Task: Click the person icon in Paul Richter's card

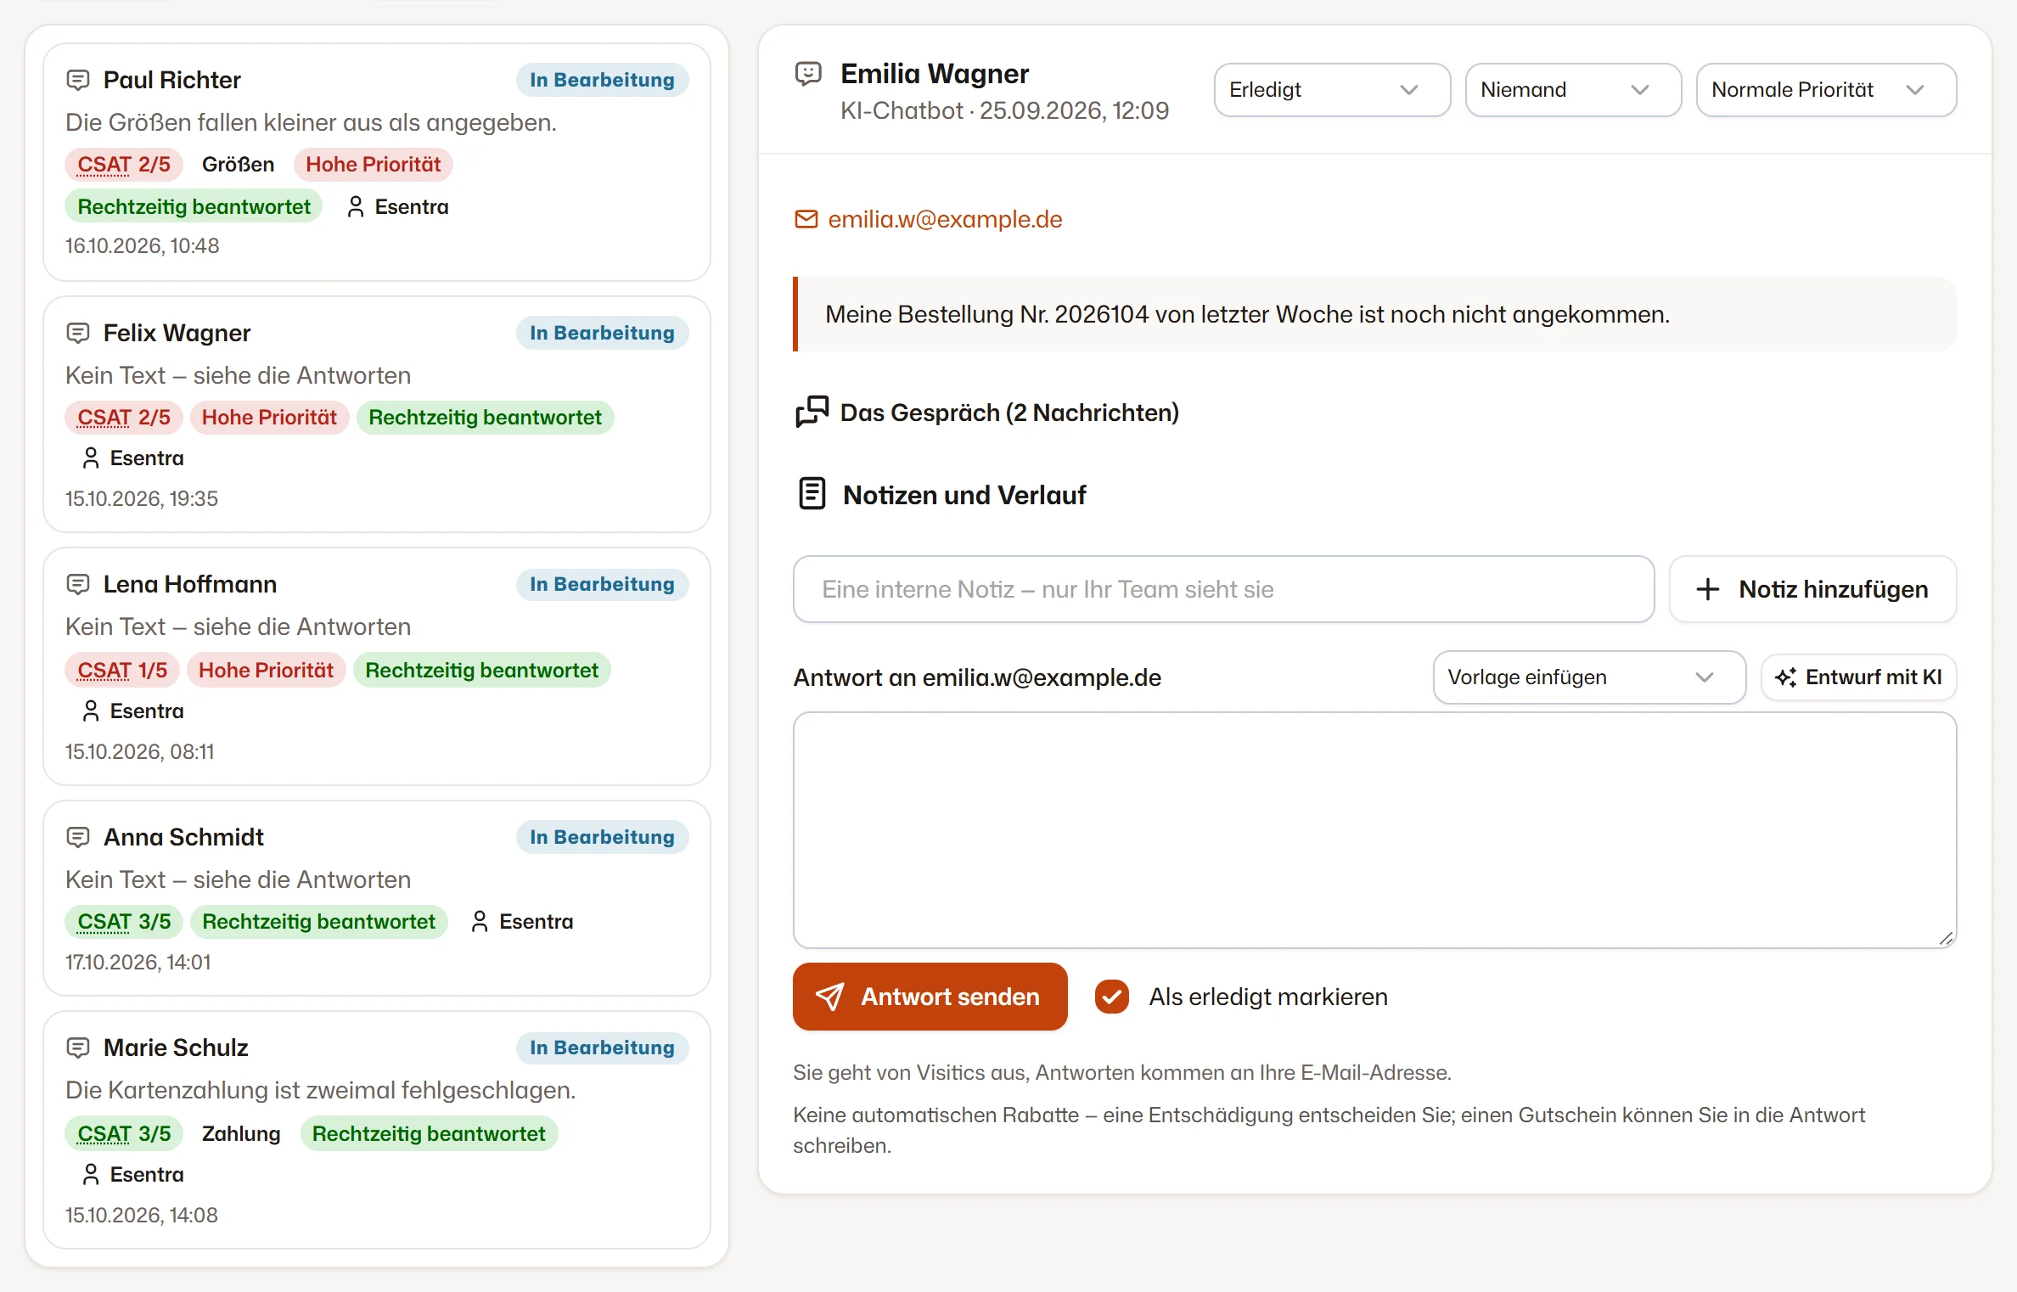Action: click(x=356, y=206)
